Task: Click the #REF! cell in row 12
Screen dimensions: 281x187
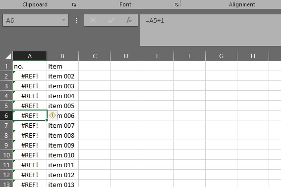Action: [x=30, y=175]
